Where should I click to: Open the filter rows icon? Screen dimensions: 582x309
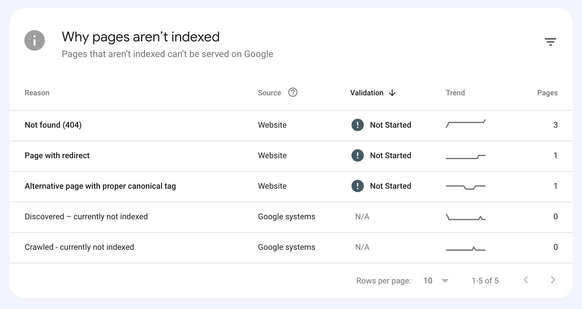point(550,42)
